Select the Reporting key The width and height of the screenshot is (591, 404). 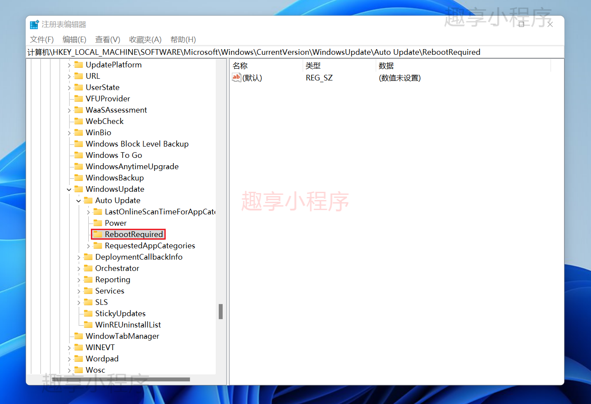pyautogui.click(x=113, y=280)
